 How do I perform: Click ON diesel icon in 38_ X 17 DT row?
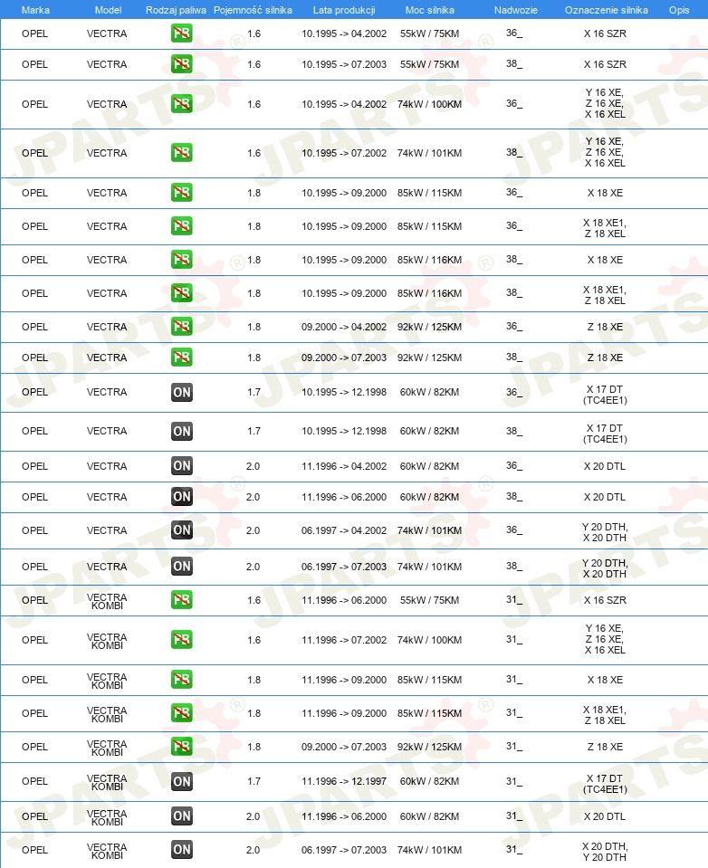pyautogui.click(x=182, y=431)
